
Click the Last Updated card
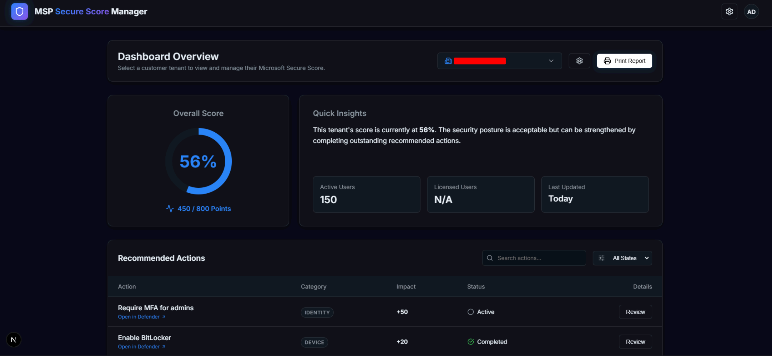click(x=595, y=194)
